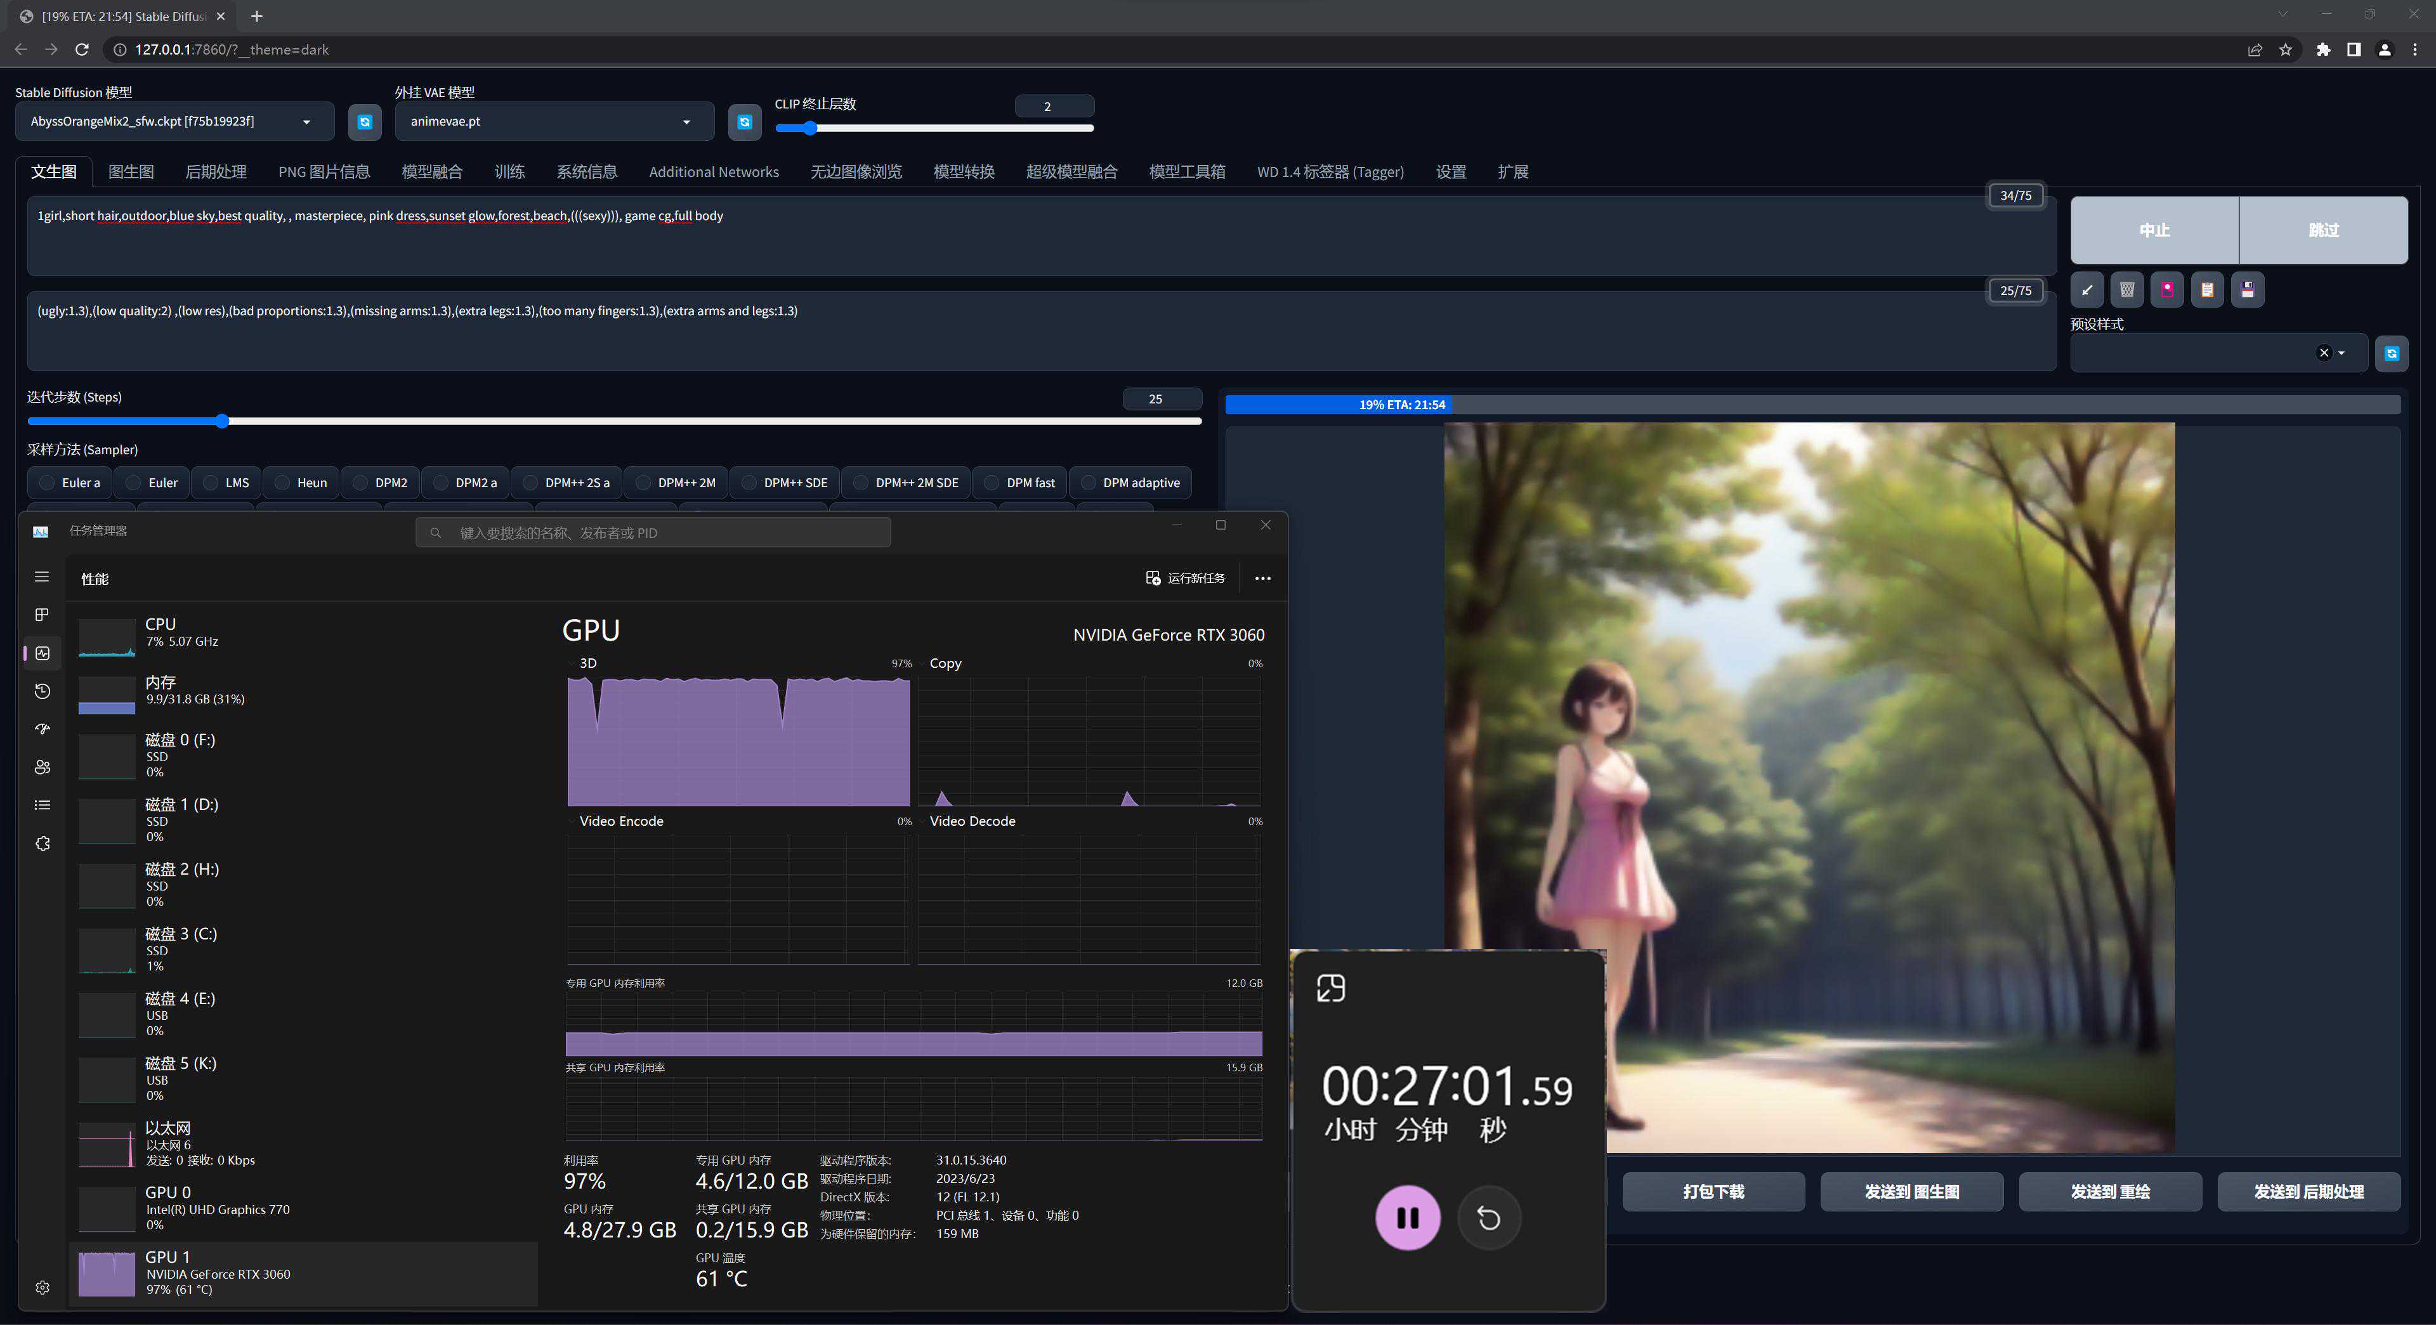Click the refresh icon next to the VAE model
Image resolution: width=2436 pixels, height=1325 pixels.
pos(744,122)
